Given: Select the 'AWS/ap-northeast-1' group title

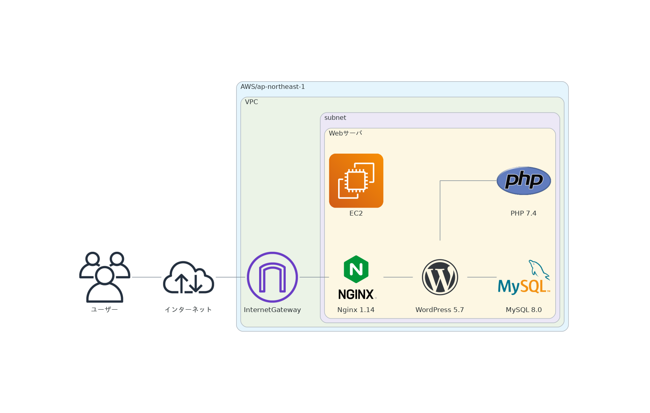Looking at the screenshot, I should [273, 87].
